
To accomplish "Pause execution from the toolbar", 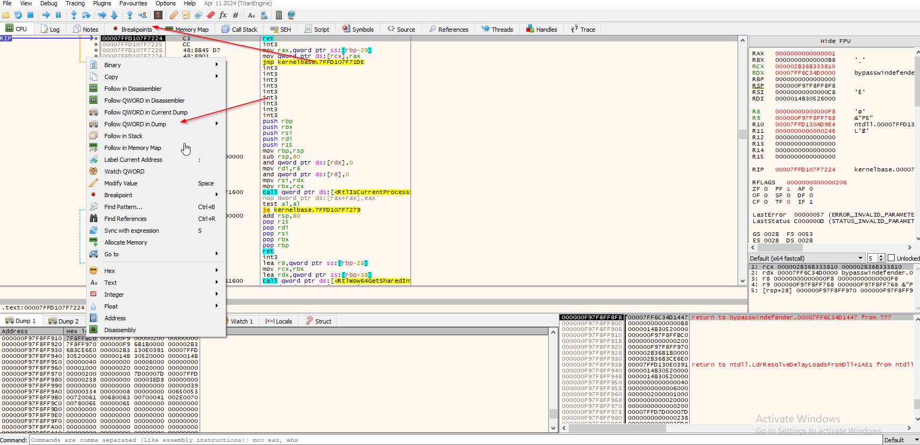I will click(59, 15).
